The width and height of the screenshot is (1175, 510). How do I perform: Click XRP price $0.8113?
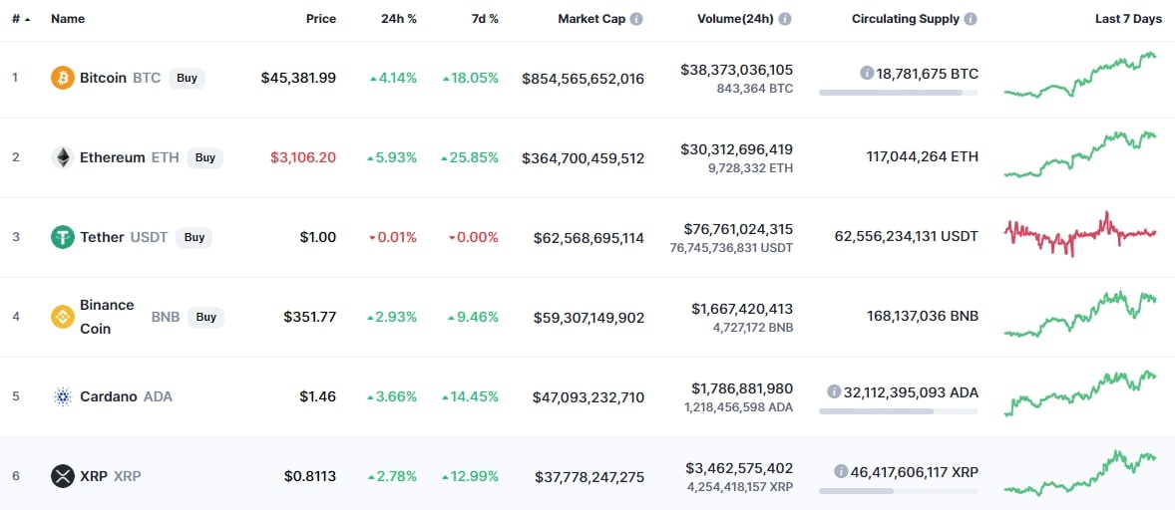pyautogui.click(x=310, y=476)
